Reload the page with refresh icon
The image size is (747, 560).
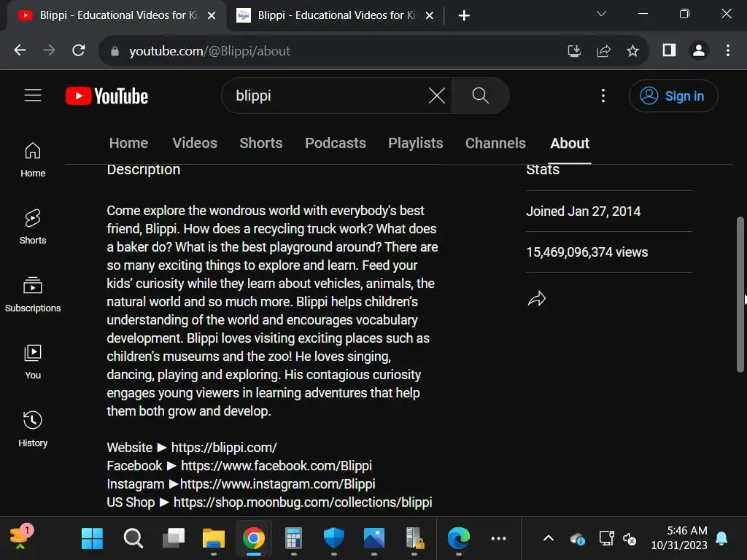point(79,50)
